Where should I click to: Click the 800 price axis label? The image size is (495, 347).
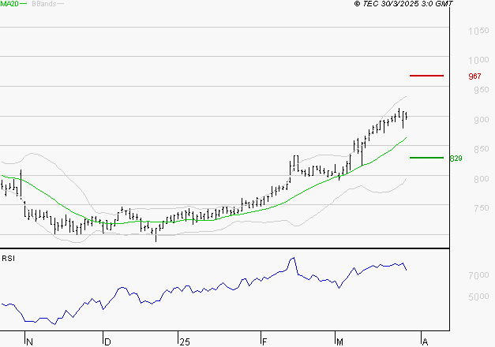click(x=482, y=179)
